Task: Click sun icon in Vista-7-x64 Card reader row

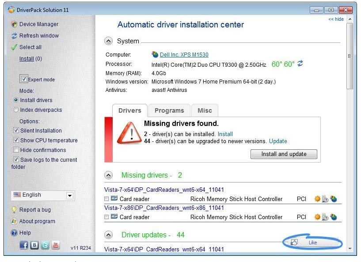Action: (318, 199)
